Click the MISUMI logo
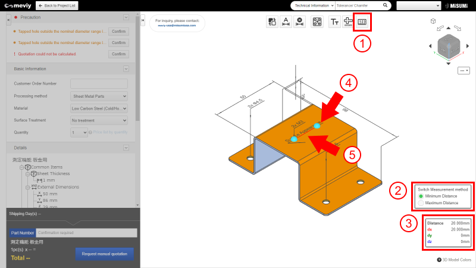476x268 pixels. pos(456,6)
